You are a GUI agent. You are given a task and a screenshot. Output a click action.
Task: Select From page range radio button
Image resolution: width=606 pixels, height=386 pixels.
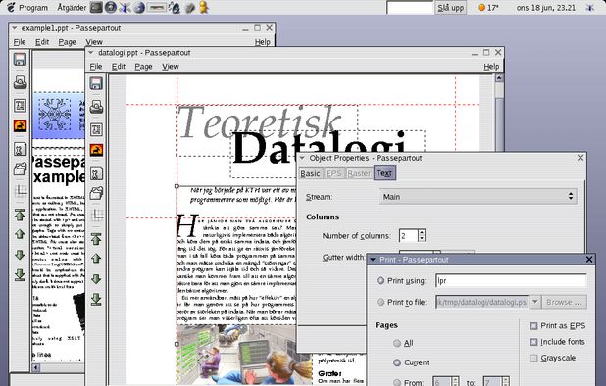(x=397, y=382)
